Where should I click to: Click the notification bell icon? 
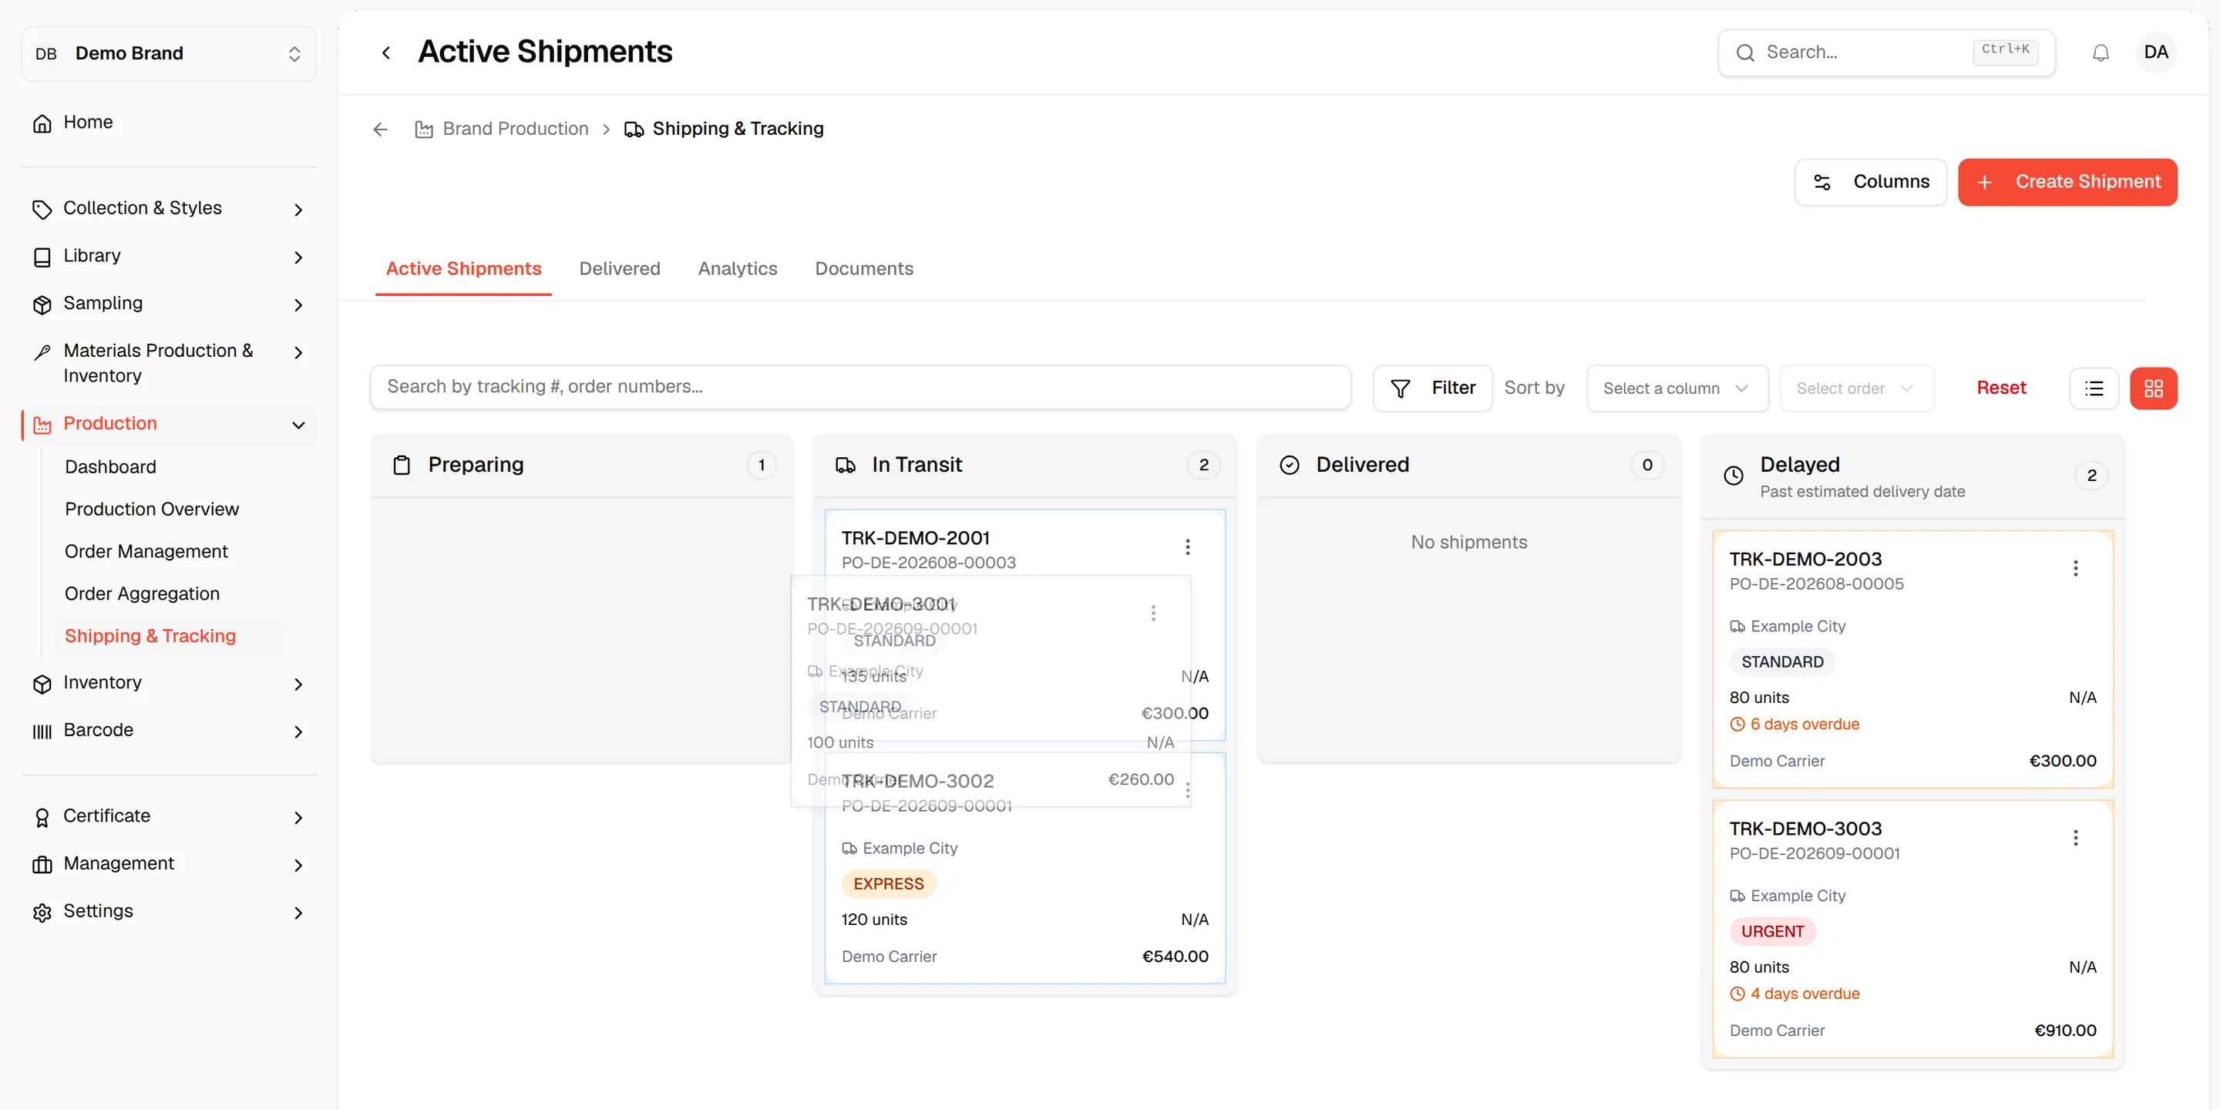[x=2101, y=52]
